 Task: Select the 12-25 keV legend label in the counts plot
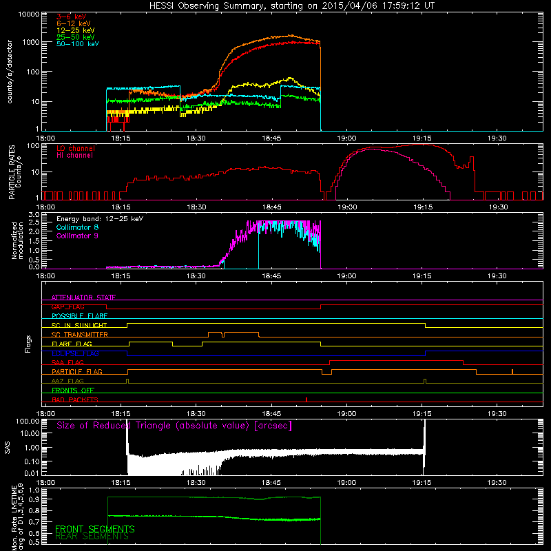coord(76,30)
